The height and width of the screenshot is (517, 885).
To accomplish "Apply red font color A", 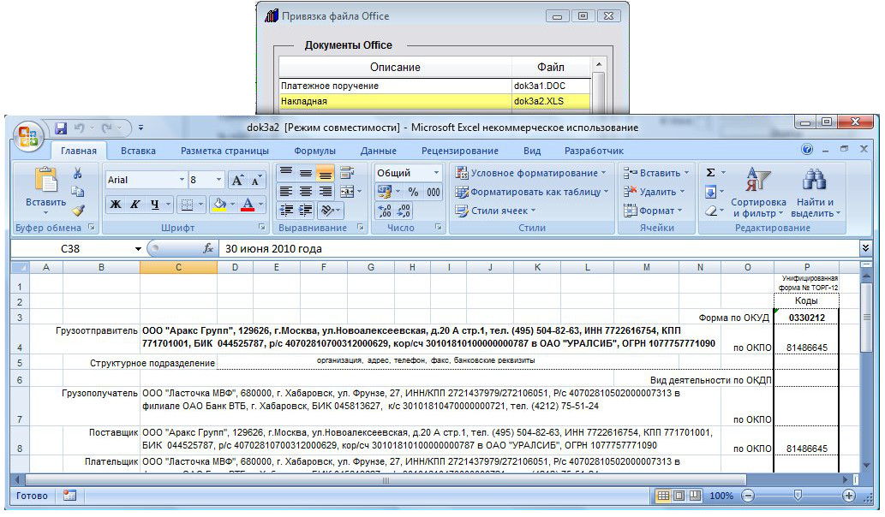I will 248,204.
